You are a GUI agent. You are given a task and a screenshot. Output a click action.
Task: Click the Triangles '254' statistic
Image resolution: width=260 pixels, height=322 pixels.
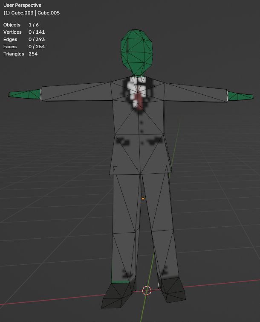[x=33, y=54]
